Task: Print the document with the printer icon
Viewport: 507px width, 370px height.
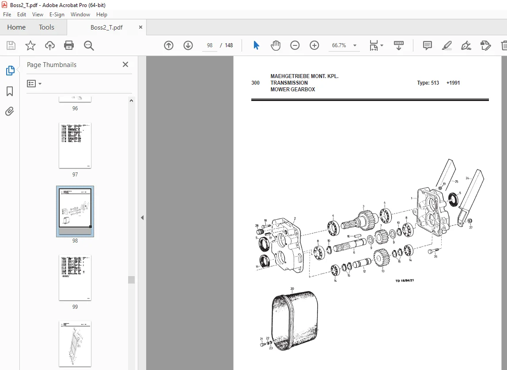Action: click(69, 45)
